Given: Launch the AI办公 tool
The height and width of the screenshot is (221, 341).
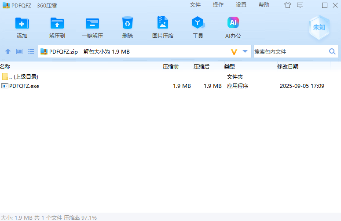Looking at the screenshot, I should [x=233, y=22].
